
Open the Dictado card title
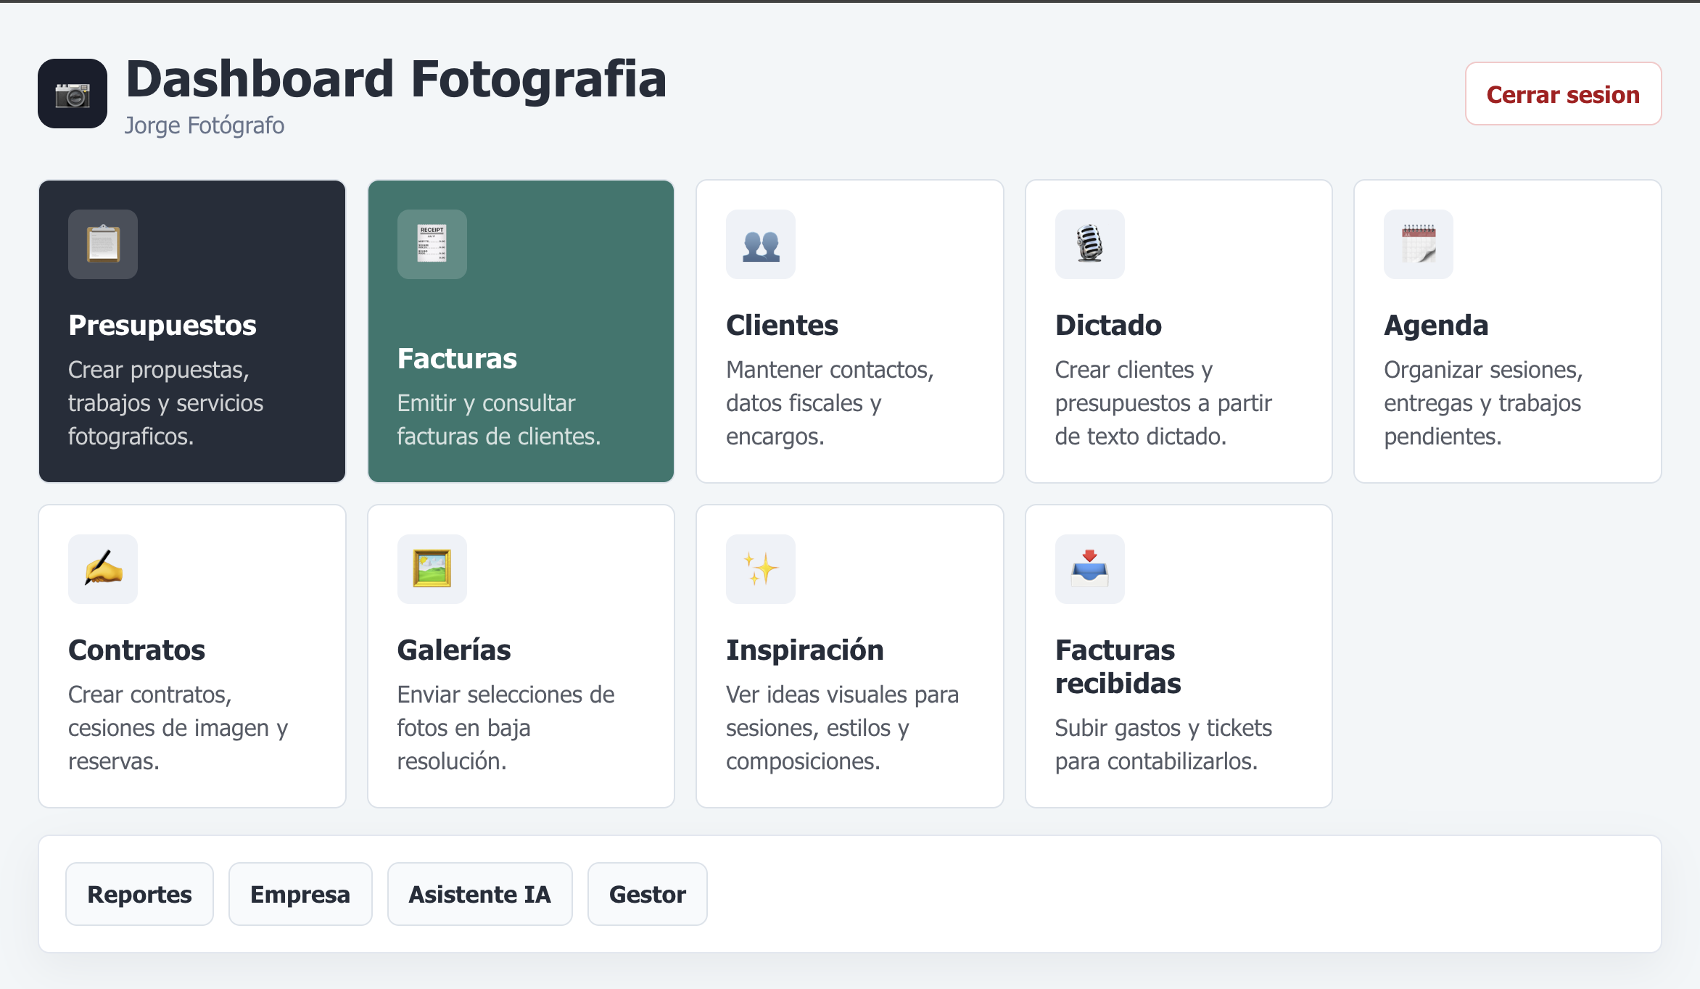(1108, 325)
